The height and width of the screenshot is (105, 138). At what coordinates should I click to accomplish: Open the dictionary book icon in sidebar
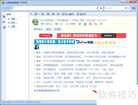tap(4, 17)
